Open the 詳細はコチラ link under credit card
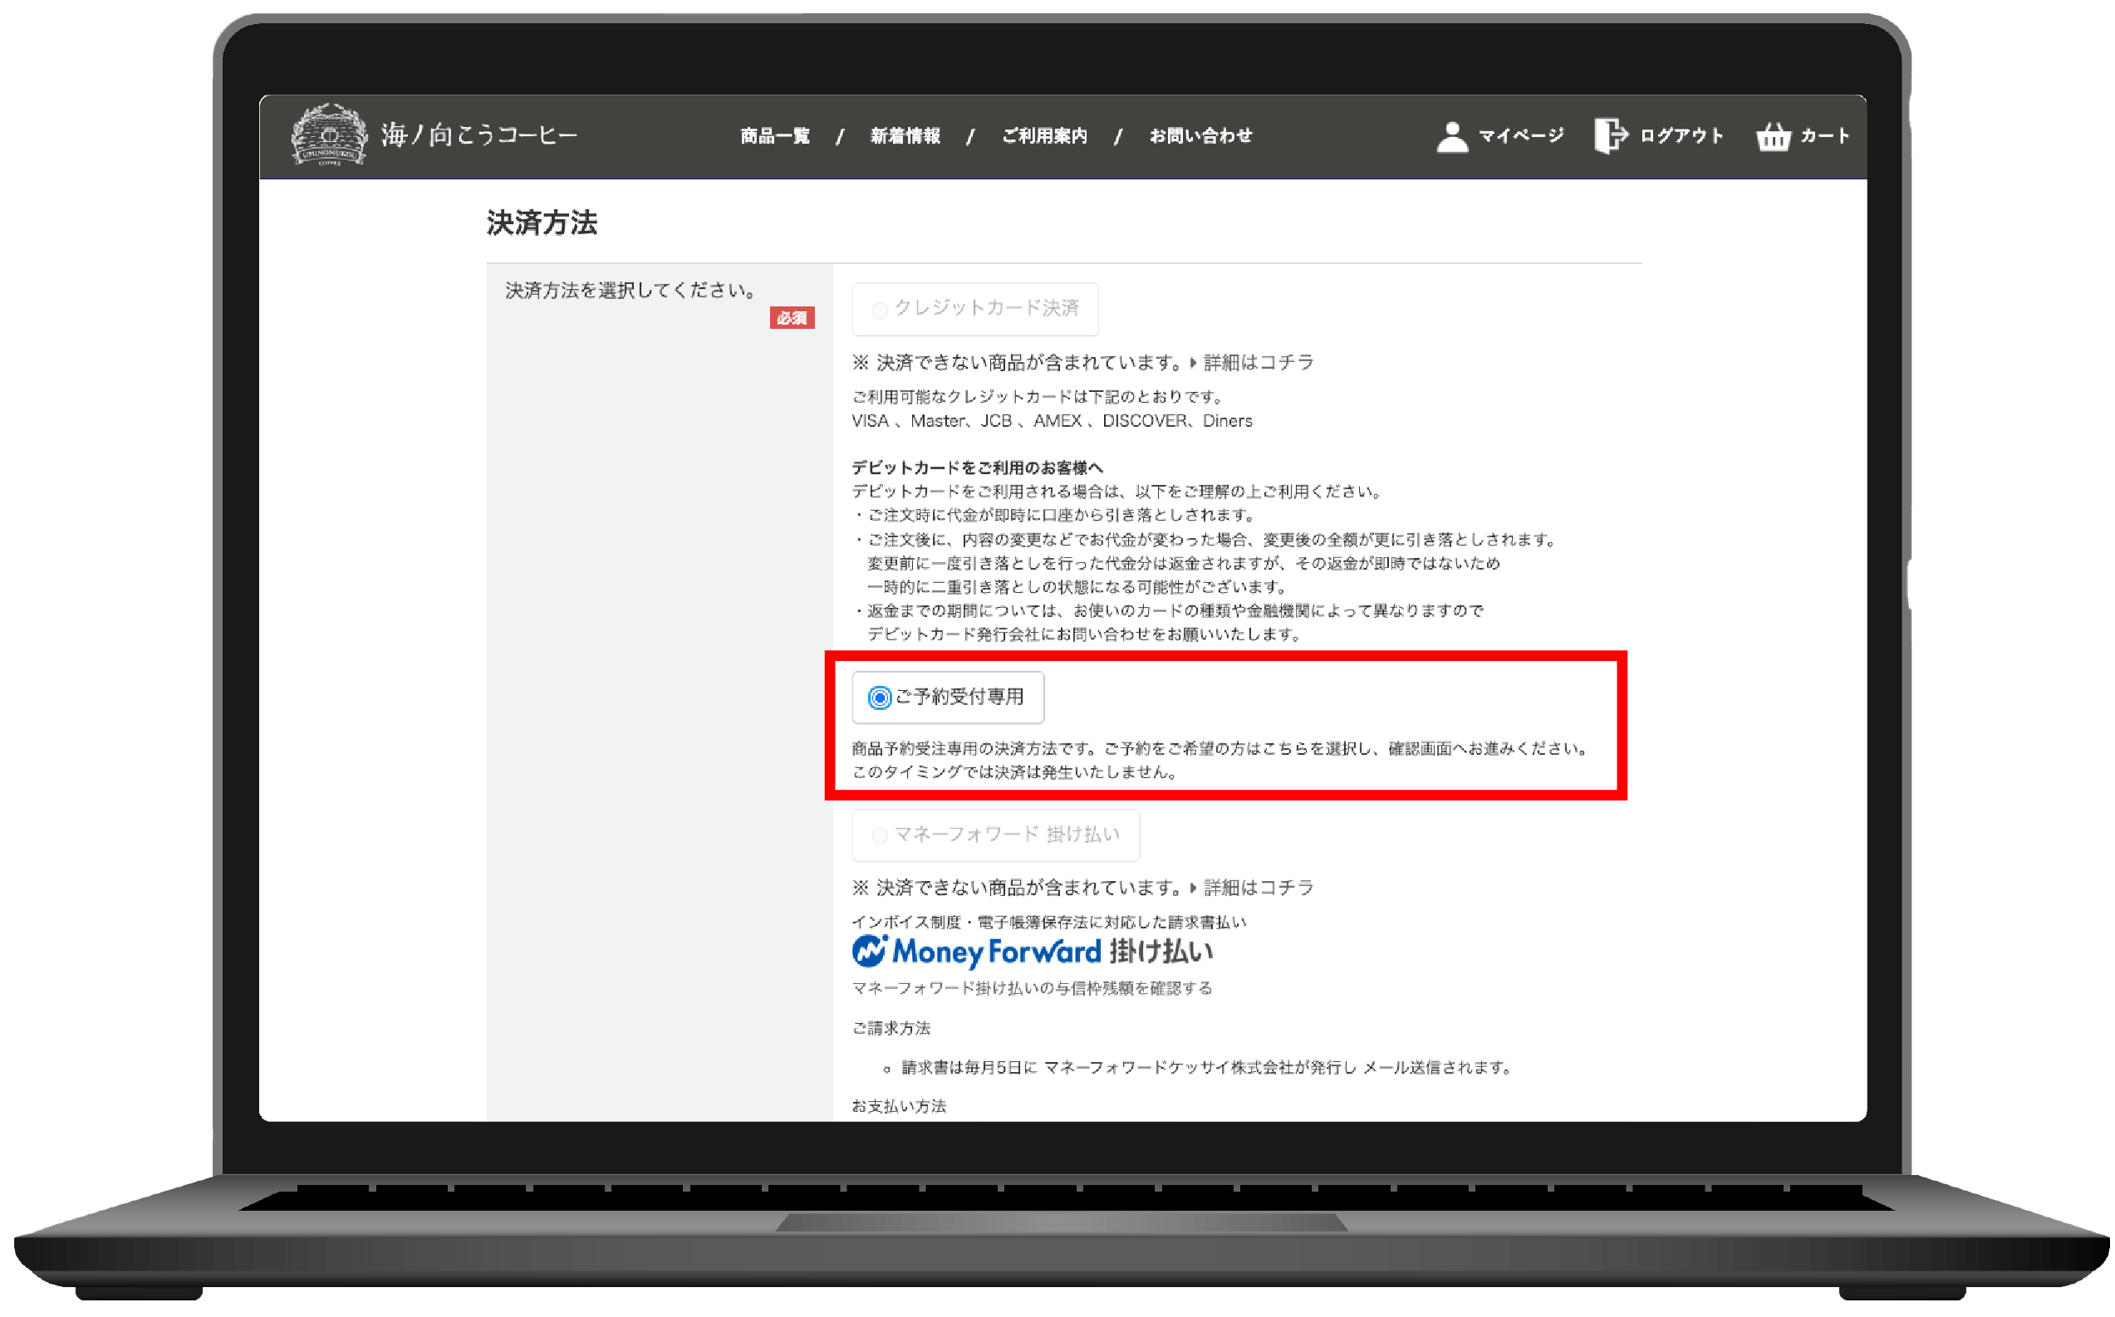This screenshot has height=1317, width=2115. coord(1258,362)
